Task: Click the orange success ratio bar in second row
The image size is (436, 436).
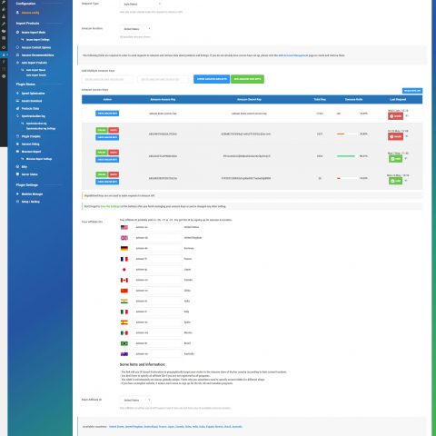Action: point(346,134)
